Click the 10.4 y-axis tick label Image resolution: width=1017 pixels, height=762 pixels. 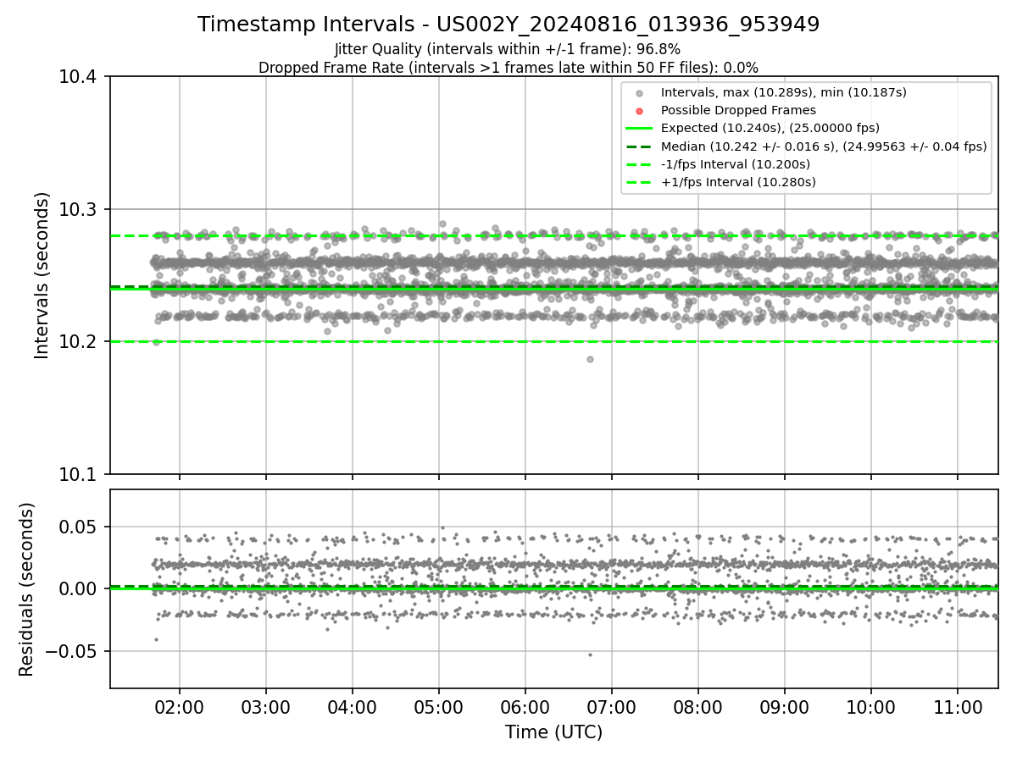click(80, 77)
